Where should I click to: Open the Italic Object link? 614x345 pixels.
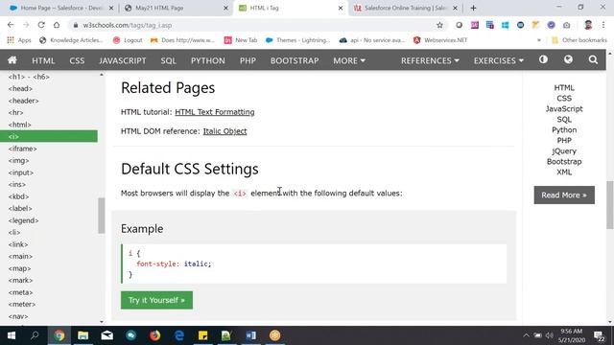tap(224, 131)
